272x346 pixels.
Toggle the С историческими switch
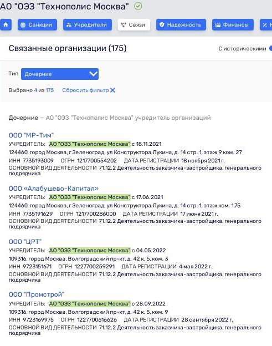[x=270, y=49]
